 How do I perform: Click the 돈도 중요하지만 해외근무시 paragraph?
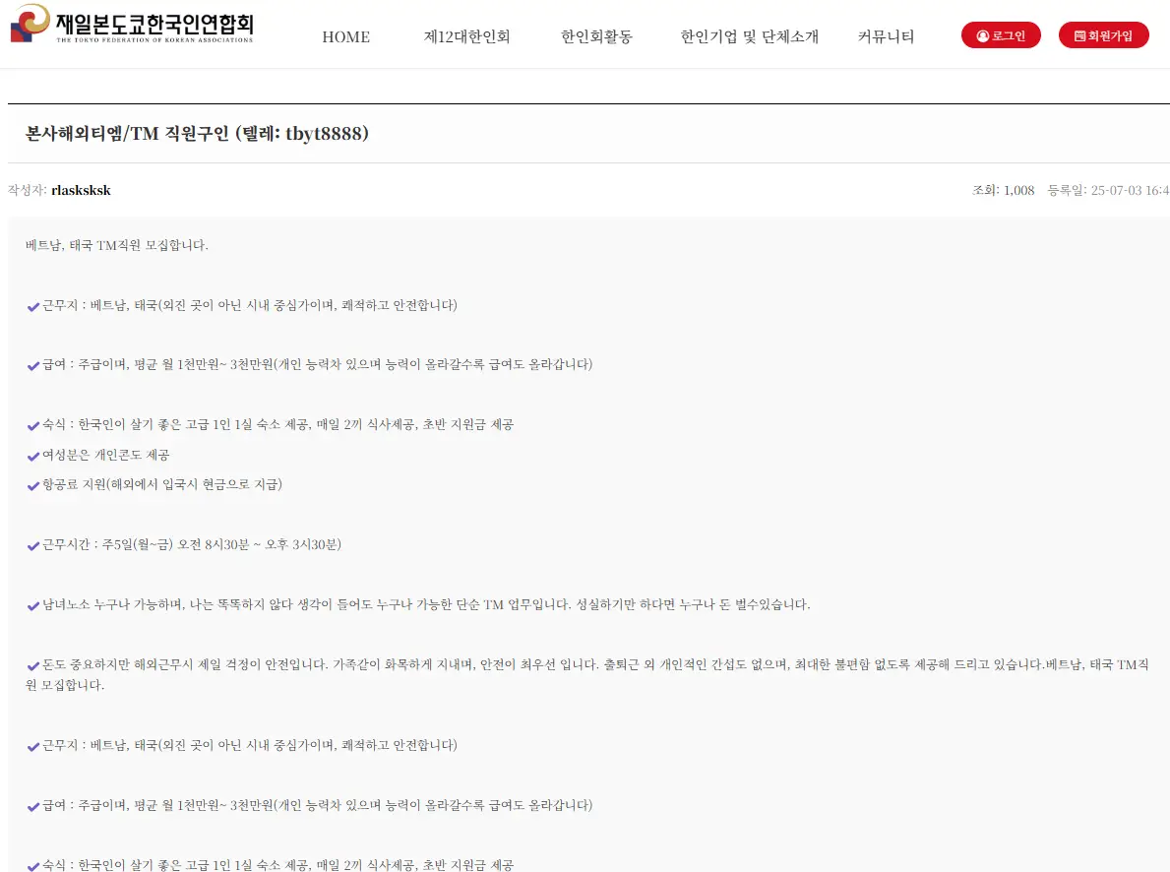click(x=586, y=674)
